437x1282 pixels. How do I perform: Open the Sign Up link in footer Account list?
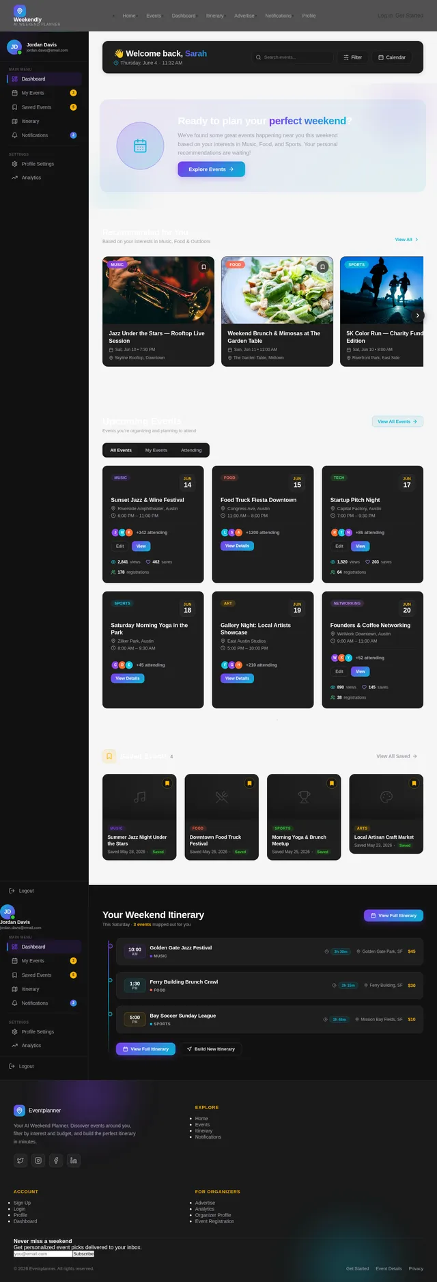click(x=22, y=1203)
